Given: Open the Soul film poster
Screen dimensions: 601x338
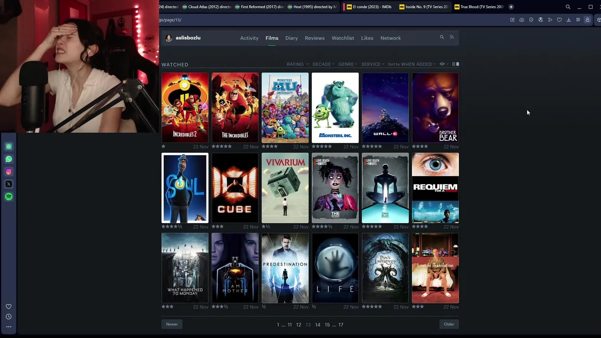Looking at the screenshot, I should click(185, 188).
